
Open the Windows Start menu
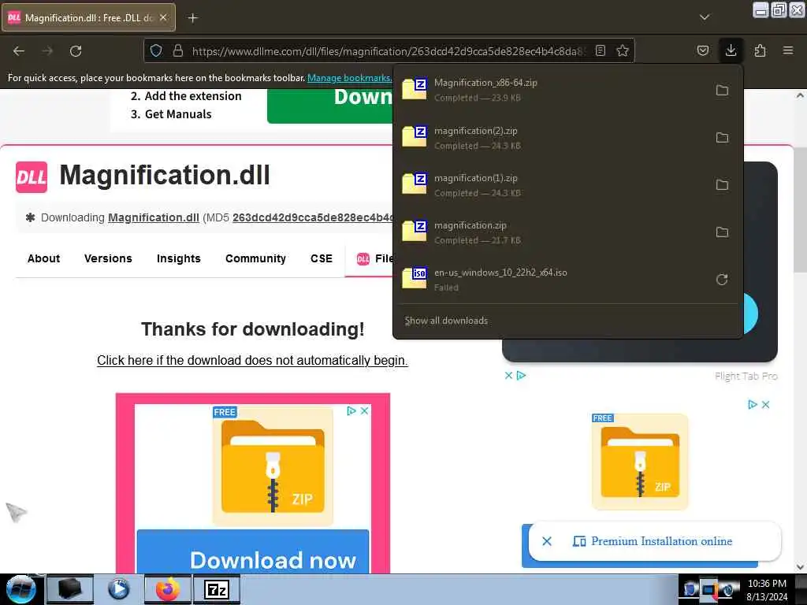(21, 589)
